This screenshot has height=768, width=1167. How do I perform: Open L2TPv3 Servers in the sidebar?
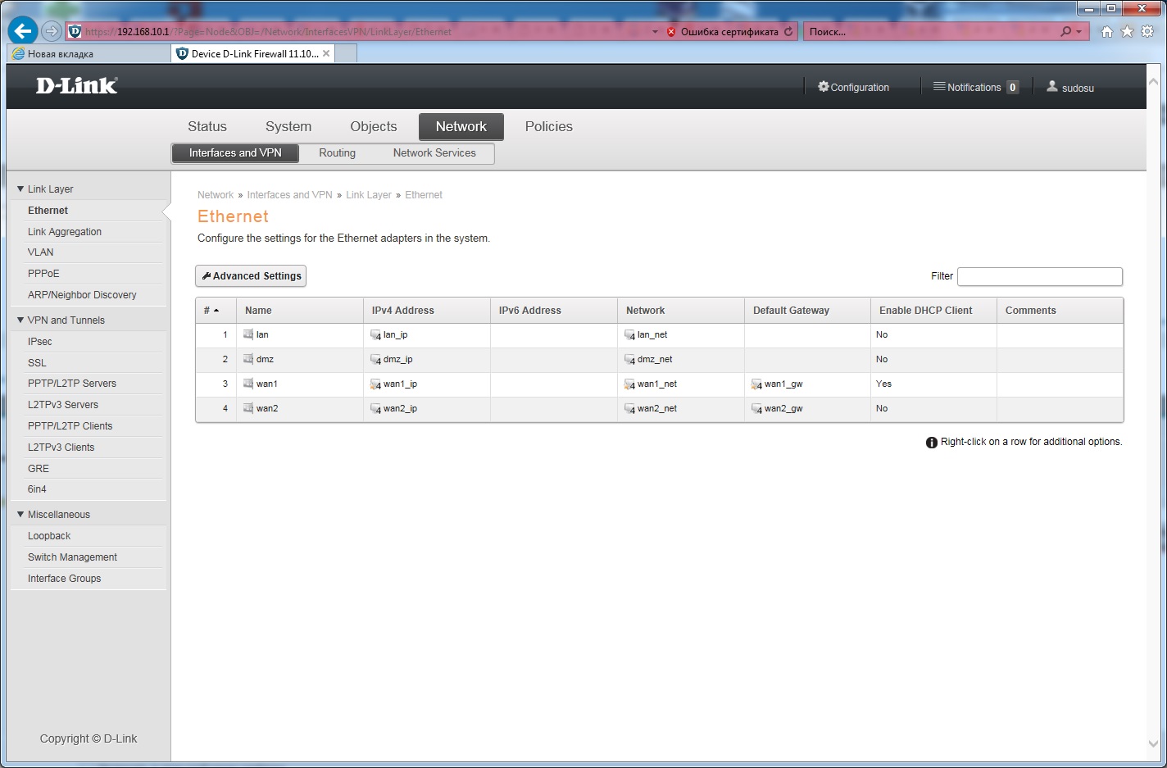(x=63, y=405)
